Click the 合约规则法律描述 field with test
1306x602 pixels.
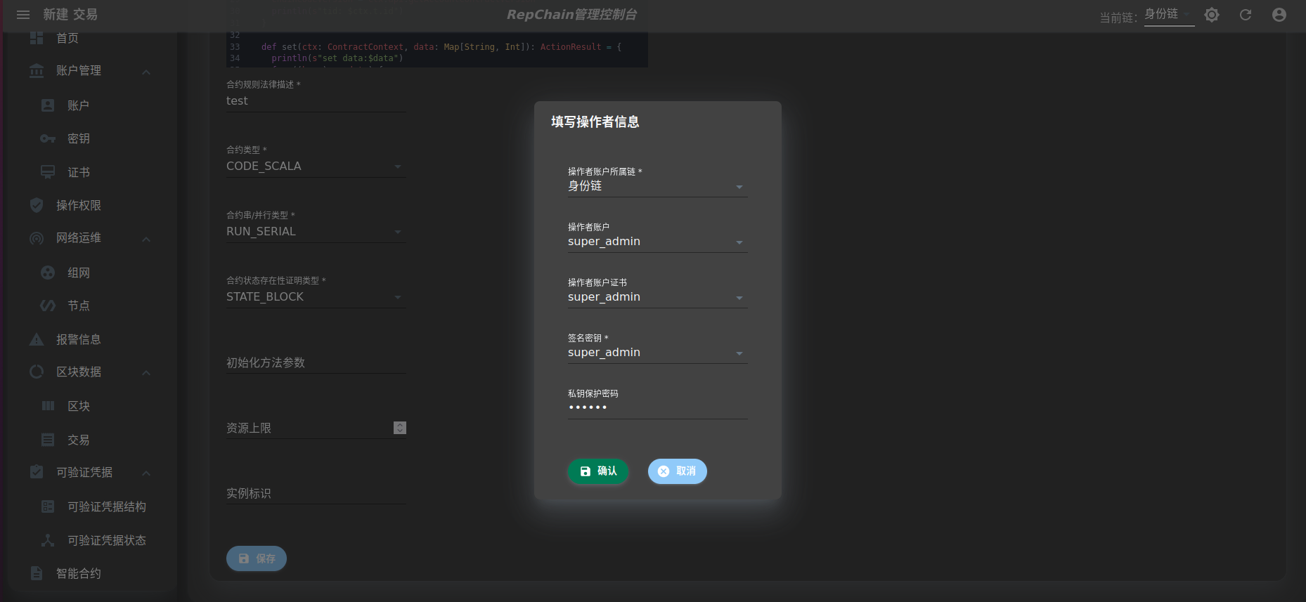click(x=316, y=101)
